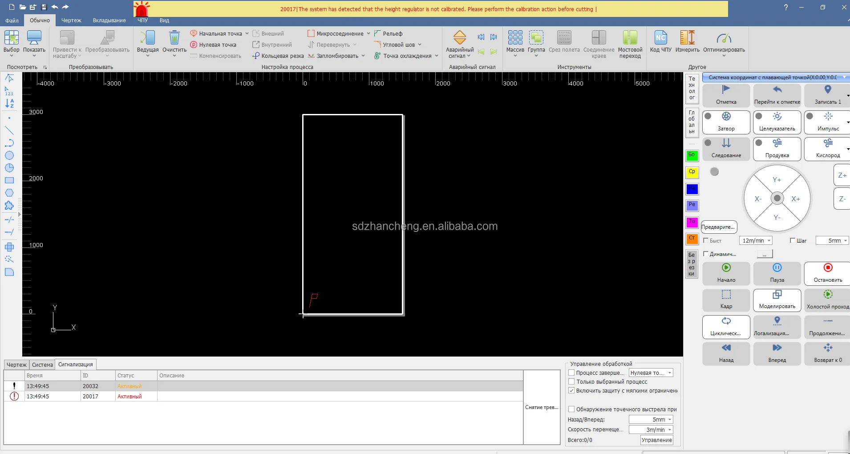Toggle the Шаг step checkbox
Screen dimensions: 850x454
click(793, 241)
